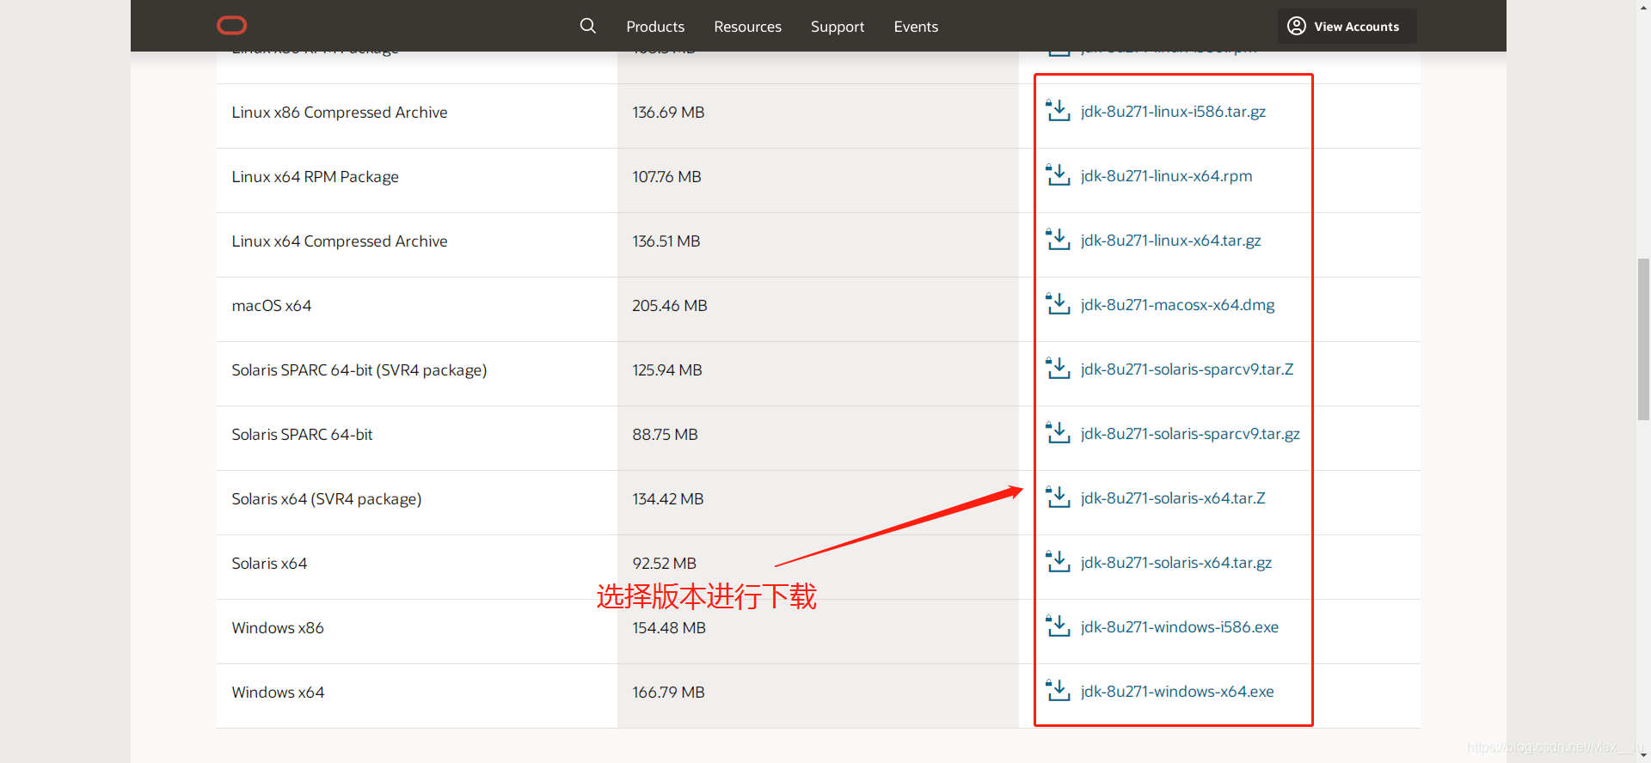Select the 154.48 MB file size
1651x763 pixels.
point(669,628)
